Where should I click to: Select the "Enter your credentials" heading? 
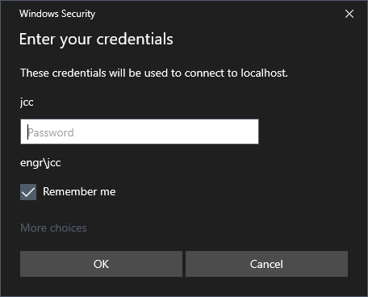[x=96, y=40]
